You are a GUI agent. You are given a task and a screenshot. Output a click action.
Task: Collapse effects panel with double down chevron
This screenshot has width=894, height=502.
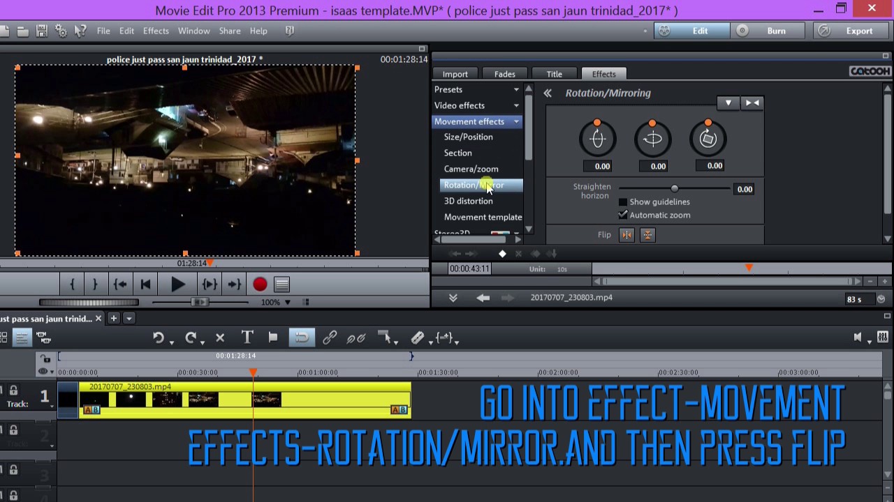pos(453,298)
